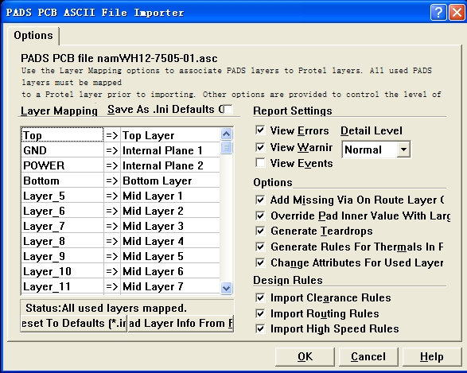Select the GND layer mapping row
467x373 pixels.
(121, 150)
